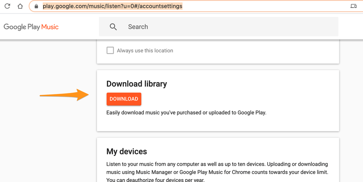Click the Download library heading
The image size is (363, 182).
[x=137, y=84]
